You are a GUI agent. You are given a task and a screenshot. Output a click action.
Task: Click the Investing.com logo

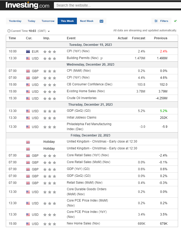pos(27,5)
